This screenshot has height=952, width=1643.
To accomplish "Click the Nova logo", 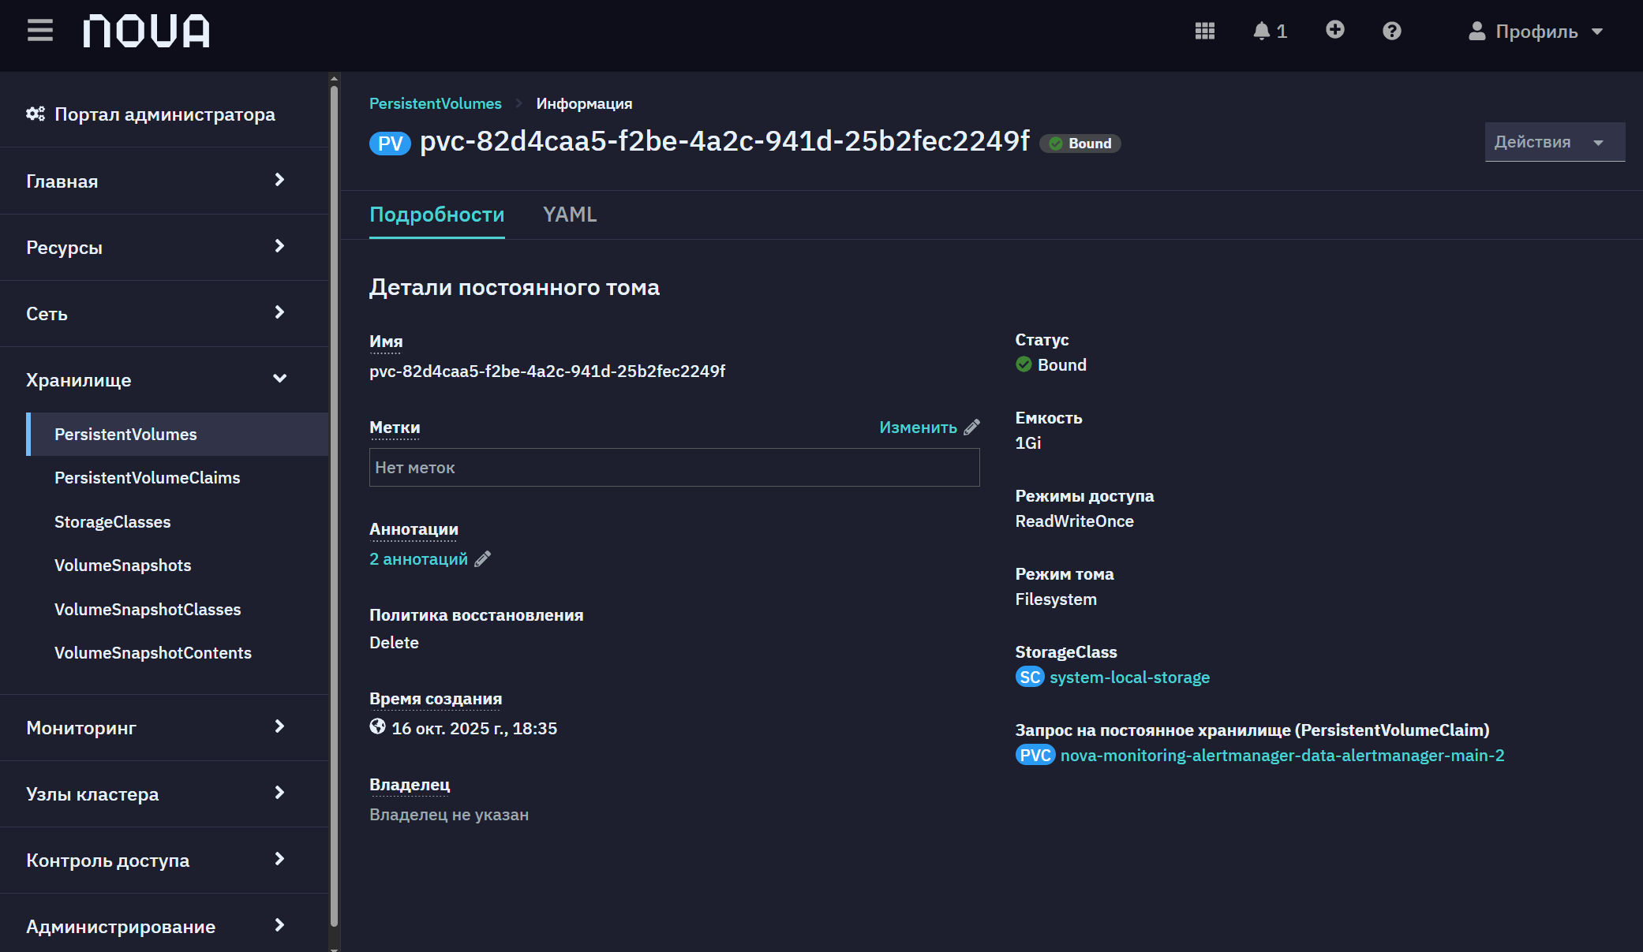I will [147, 31].
